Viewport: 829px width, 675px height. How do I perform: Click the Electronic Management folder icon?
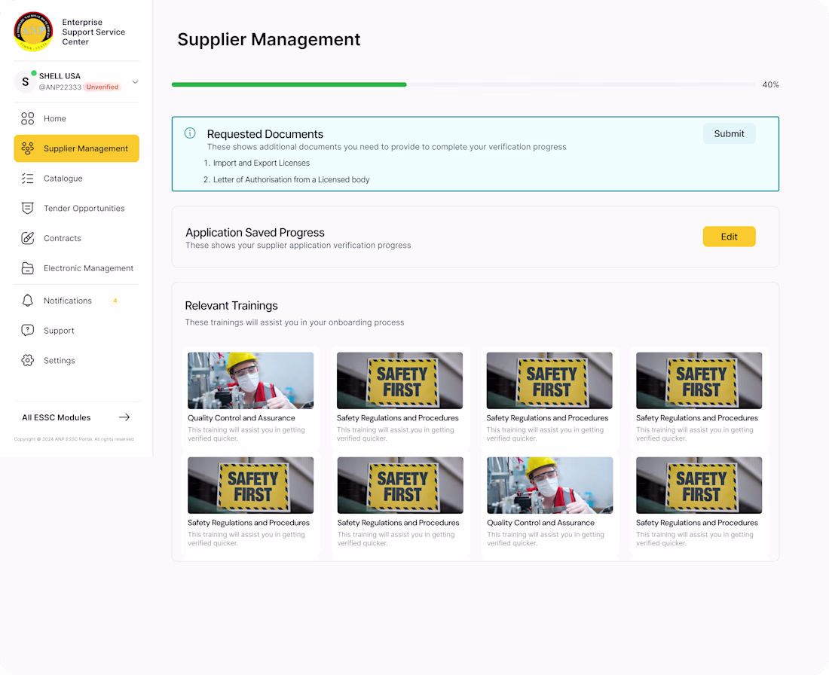[27, 268]
